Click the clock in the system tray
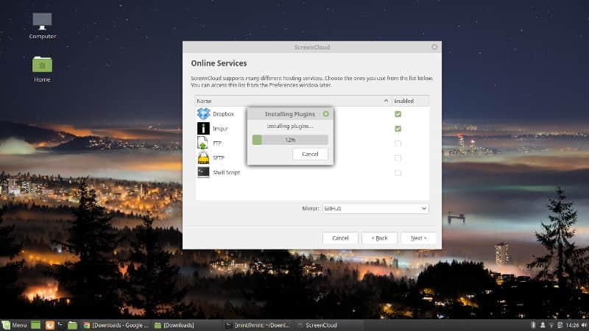Viewport: 589px width, 331px height. click(574, 324)
